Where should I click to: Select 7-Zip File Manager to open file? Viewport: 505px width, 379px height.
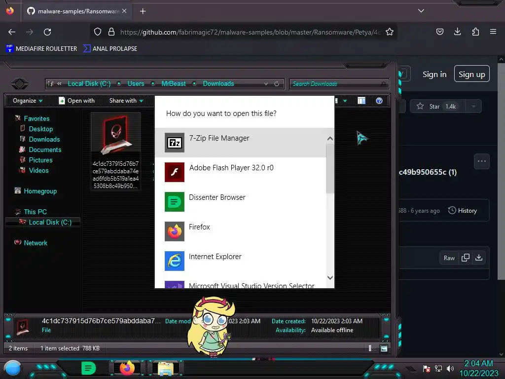coord(240,143)
